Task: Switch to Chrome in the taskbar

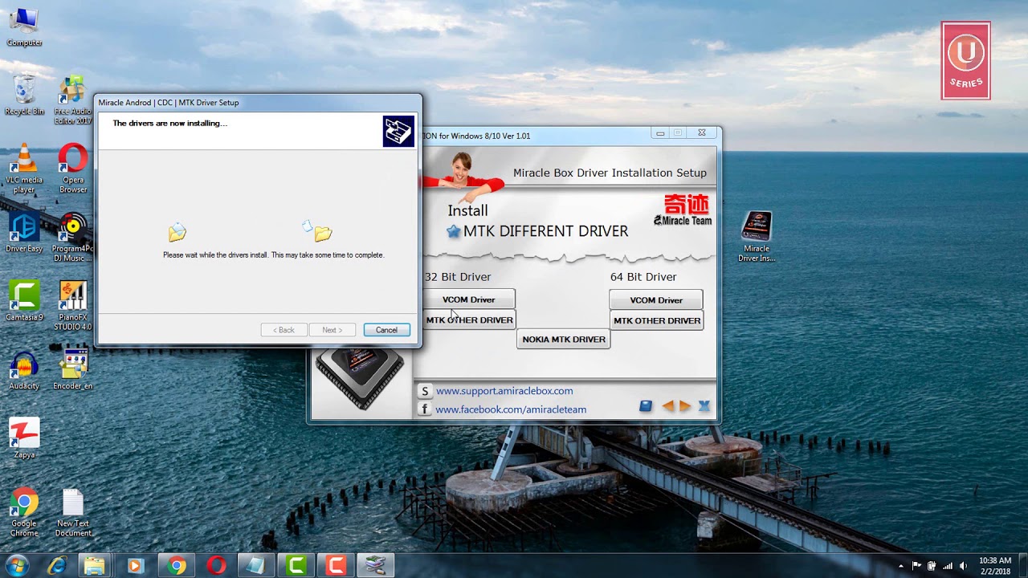Action: click(x=176, y=566)
